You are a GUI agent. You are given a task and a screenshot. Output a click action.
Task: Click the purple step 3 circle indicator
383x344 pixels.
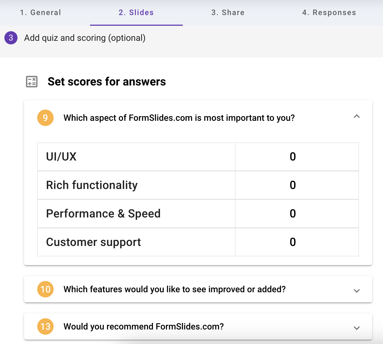[11, 38]
